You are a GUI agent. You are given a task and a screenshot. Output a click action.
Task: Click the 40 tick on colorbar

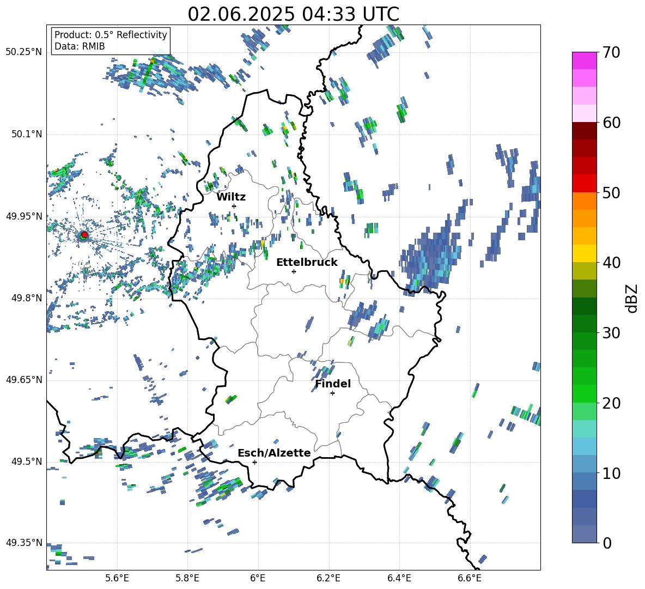point(611,263)
